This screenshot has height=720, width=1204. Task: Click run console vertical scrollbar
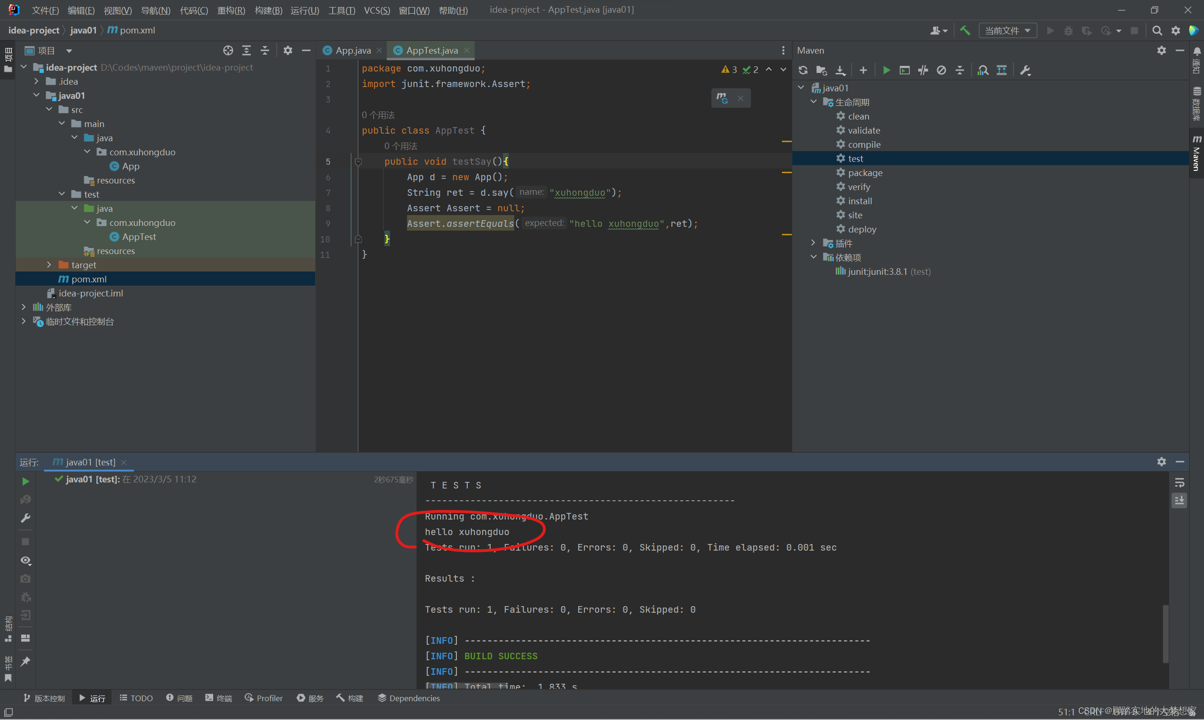[x=1165, y=633]
